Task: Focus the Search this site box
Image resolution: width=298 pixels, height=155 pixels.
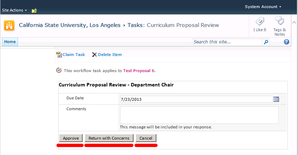Action: click(227, 42)
